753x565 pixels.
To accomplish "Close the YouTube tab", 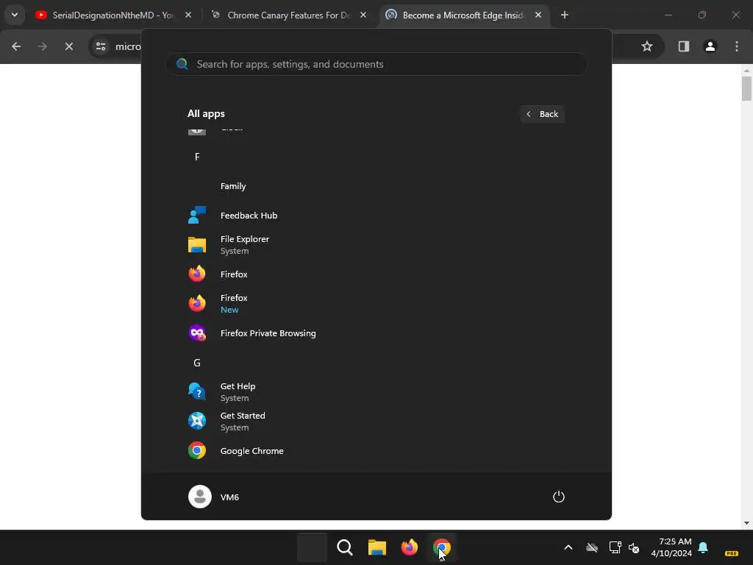I will coord(188,15).
